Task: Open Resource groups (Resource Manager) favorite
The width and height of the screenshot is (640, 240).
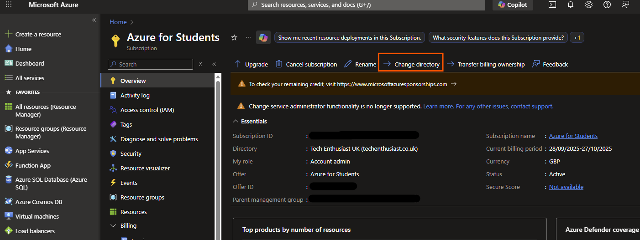Action: click(46, 133)
